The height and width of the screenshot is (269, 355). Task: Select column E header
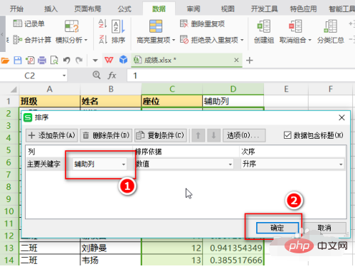click(286, 89)
